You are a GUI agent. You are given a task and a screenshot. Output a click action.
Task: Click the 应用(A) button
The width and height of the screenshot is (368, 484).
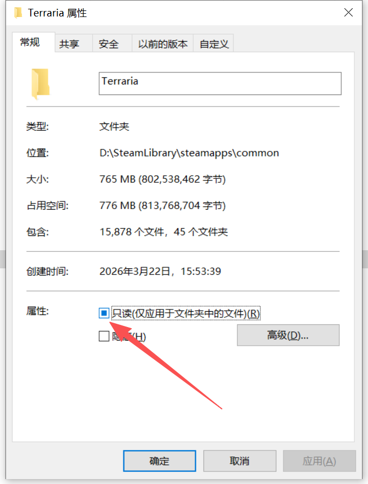(319, 461)
